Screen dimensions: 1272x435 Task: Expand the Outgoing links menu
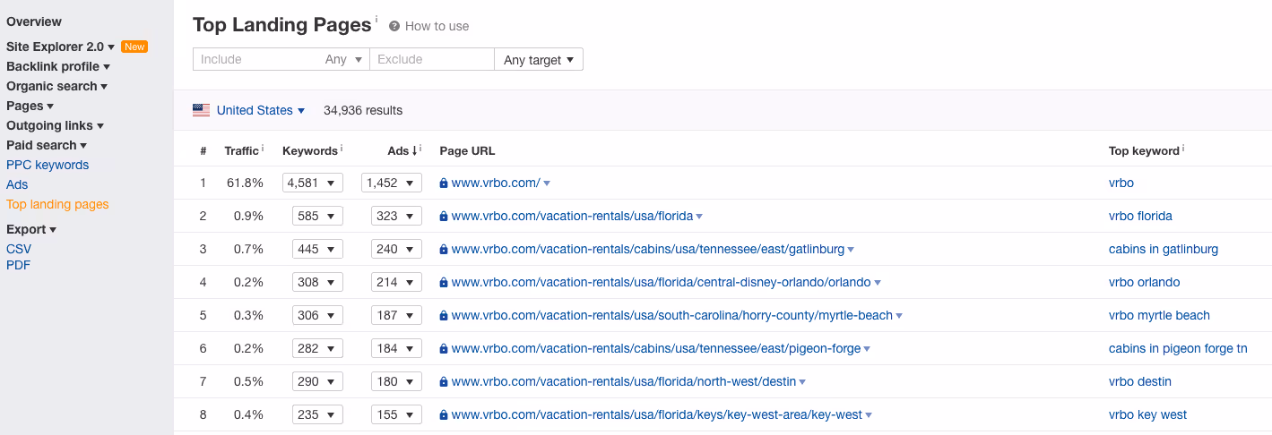tap(56, 125)
